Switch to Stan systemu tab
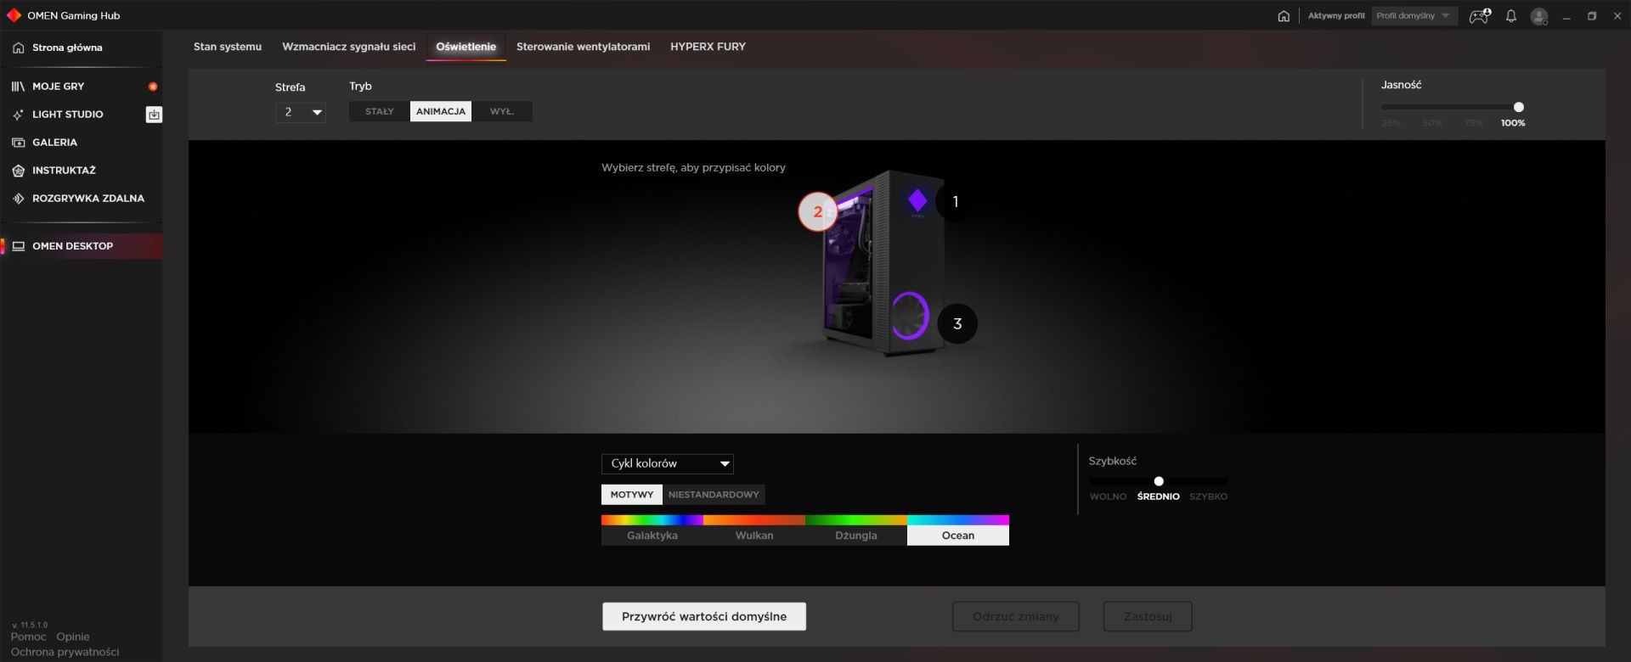 coord(228,47)
